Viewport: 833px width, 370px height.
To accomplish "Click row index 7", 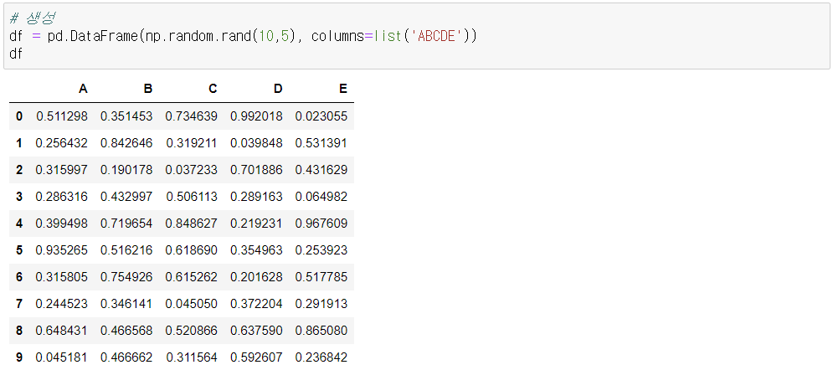I will click(19, 304).
